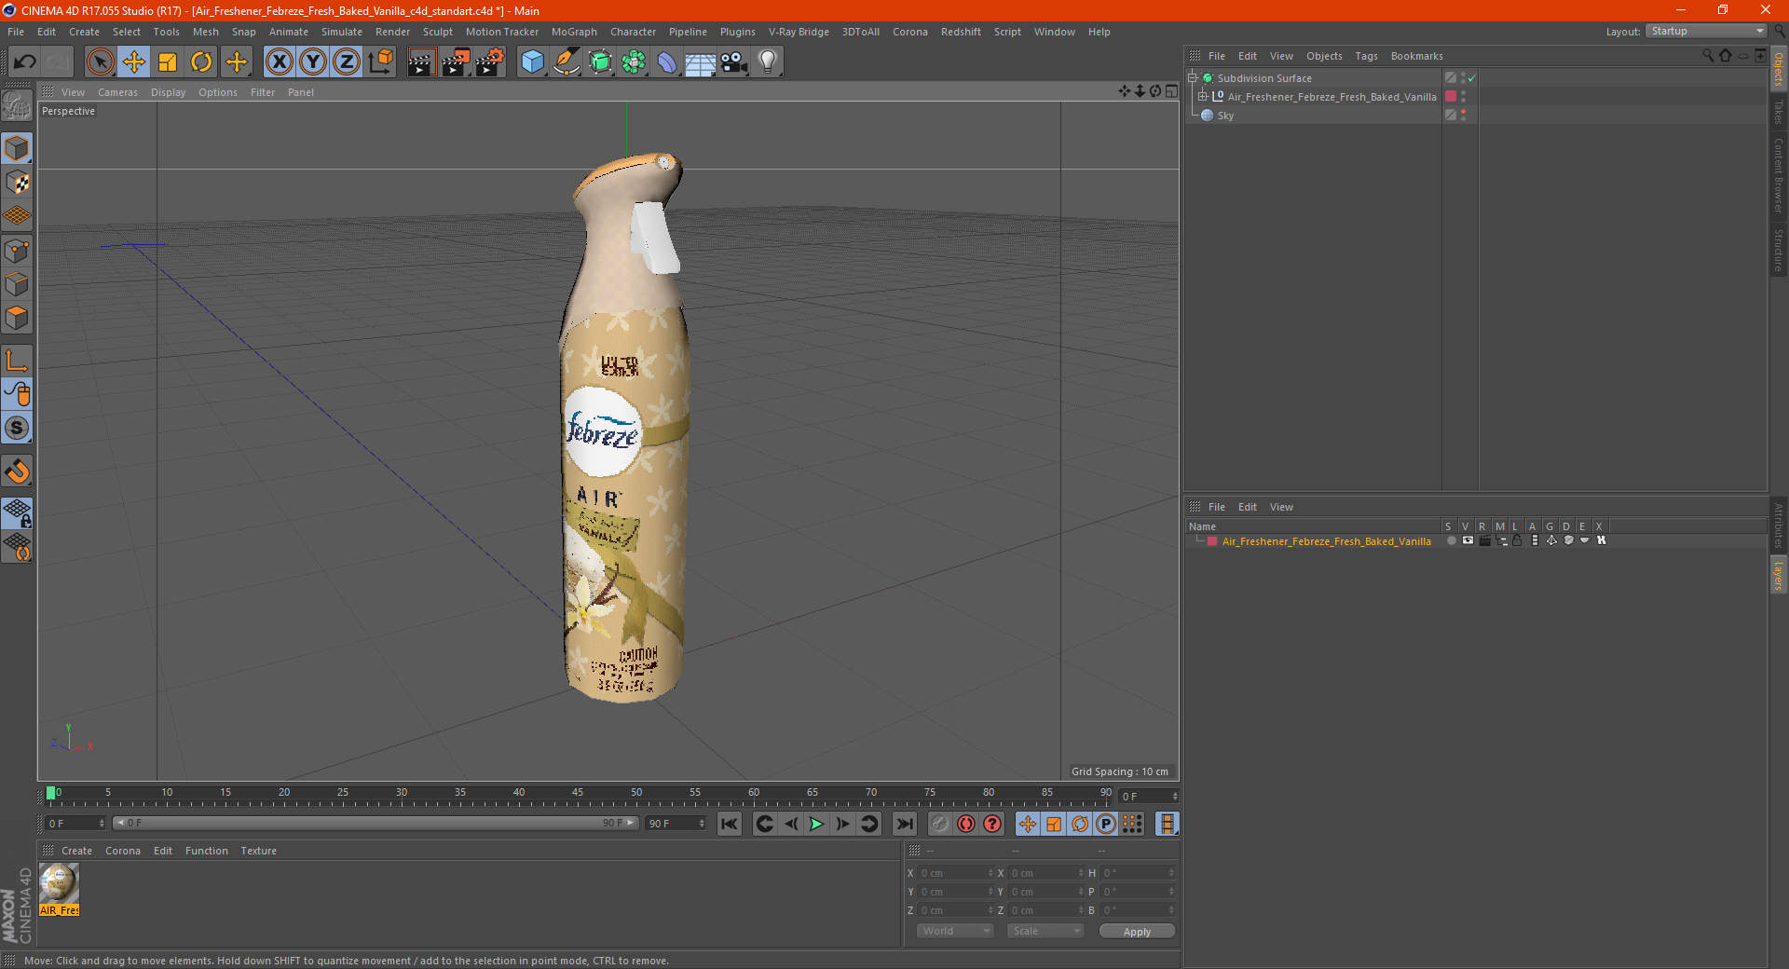Activate the Move tool
Screen dimensions: 1789x969
pos(134,62)
